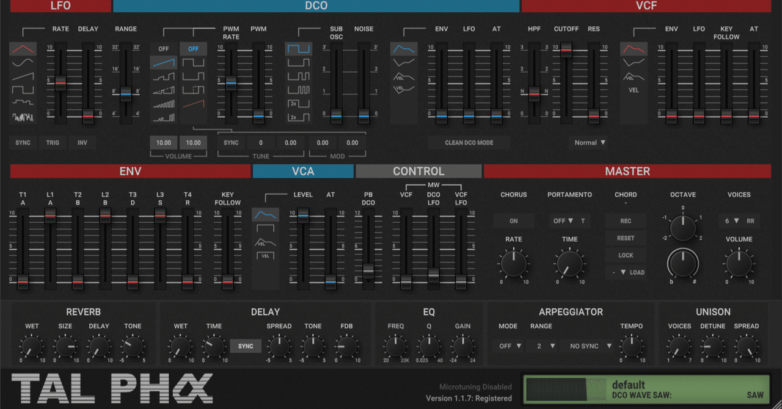Open the chord LOAD dropdown
The height and width of the screenshot is (409, 782).
coord(626,272)
